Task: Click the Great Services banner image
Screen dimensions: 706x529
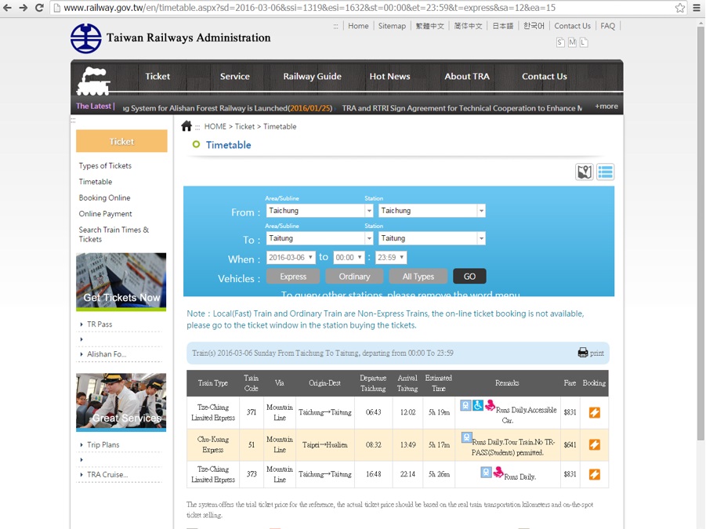Action: 121,402
